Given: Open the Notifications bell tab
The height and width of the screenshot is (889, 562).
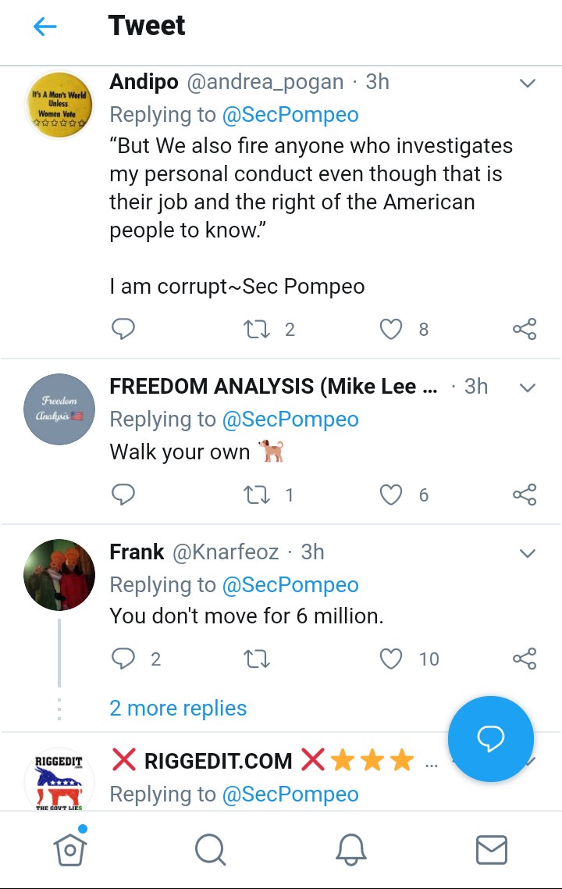Looking at the screenshot, I should tap(350, 849).
